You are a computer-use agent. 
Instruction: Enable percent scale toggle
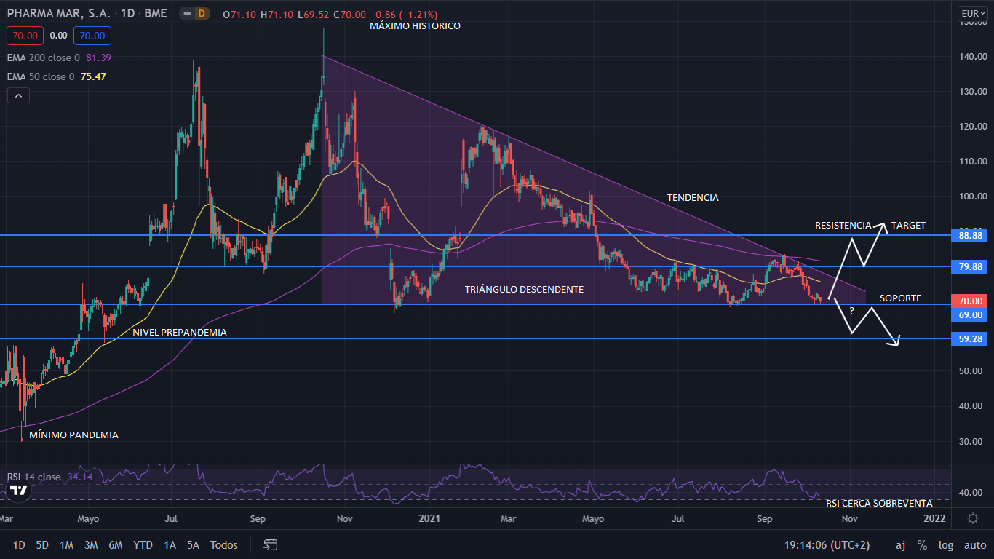click(922, 544)
